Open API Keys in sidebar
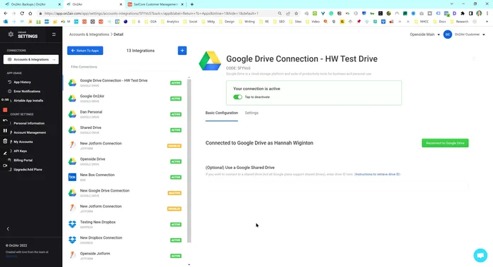Image resolution: width=493 pixels, height=267 pixels. 20,151
